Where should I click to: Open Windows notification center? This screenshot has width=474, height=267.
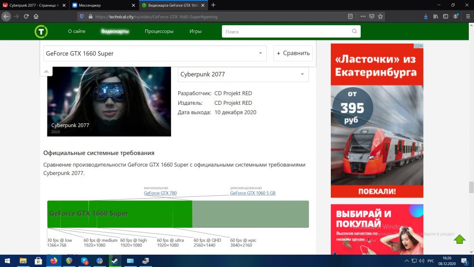point(465,261)
